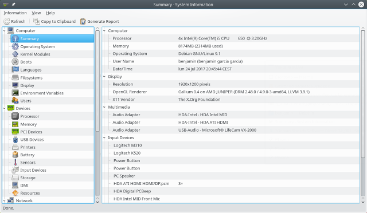Select the PC Speaker entry
The height and width of the screenshot is (213, 367).
click(231, 176)
